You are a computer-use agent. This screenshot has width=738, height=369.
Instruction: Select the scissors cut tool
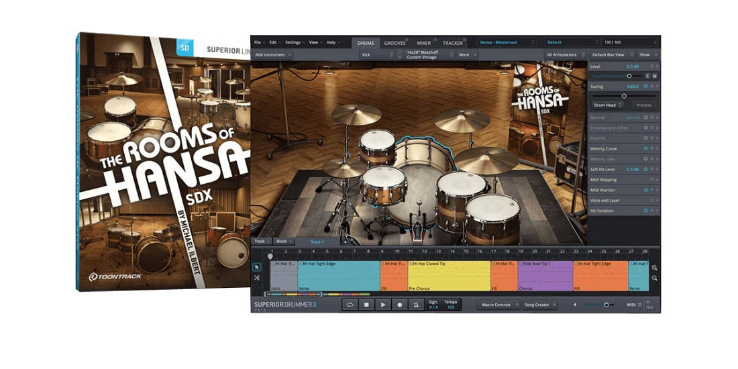click(256, 278)
